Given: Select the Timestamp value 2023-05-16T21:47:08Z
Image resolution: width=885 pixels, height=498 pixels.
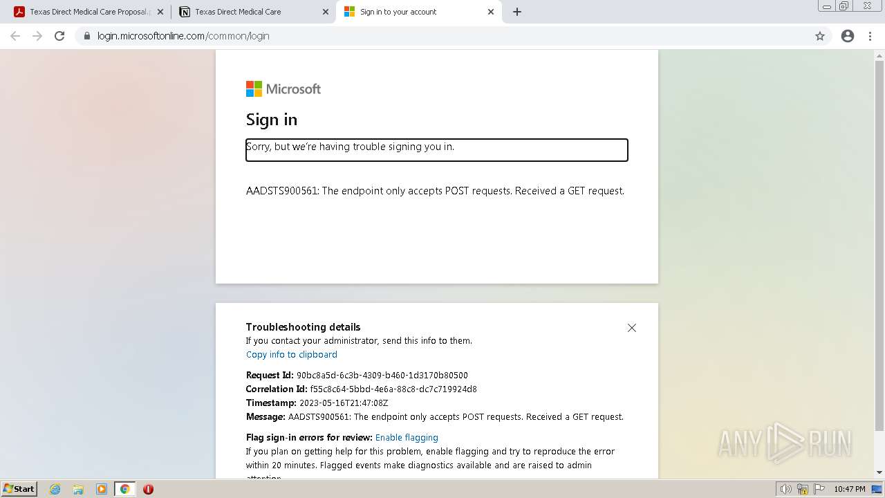Looking at the screenshot, I should tap(344, 403).
